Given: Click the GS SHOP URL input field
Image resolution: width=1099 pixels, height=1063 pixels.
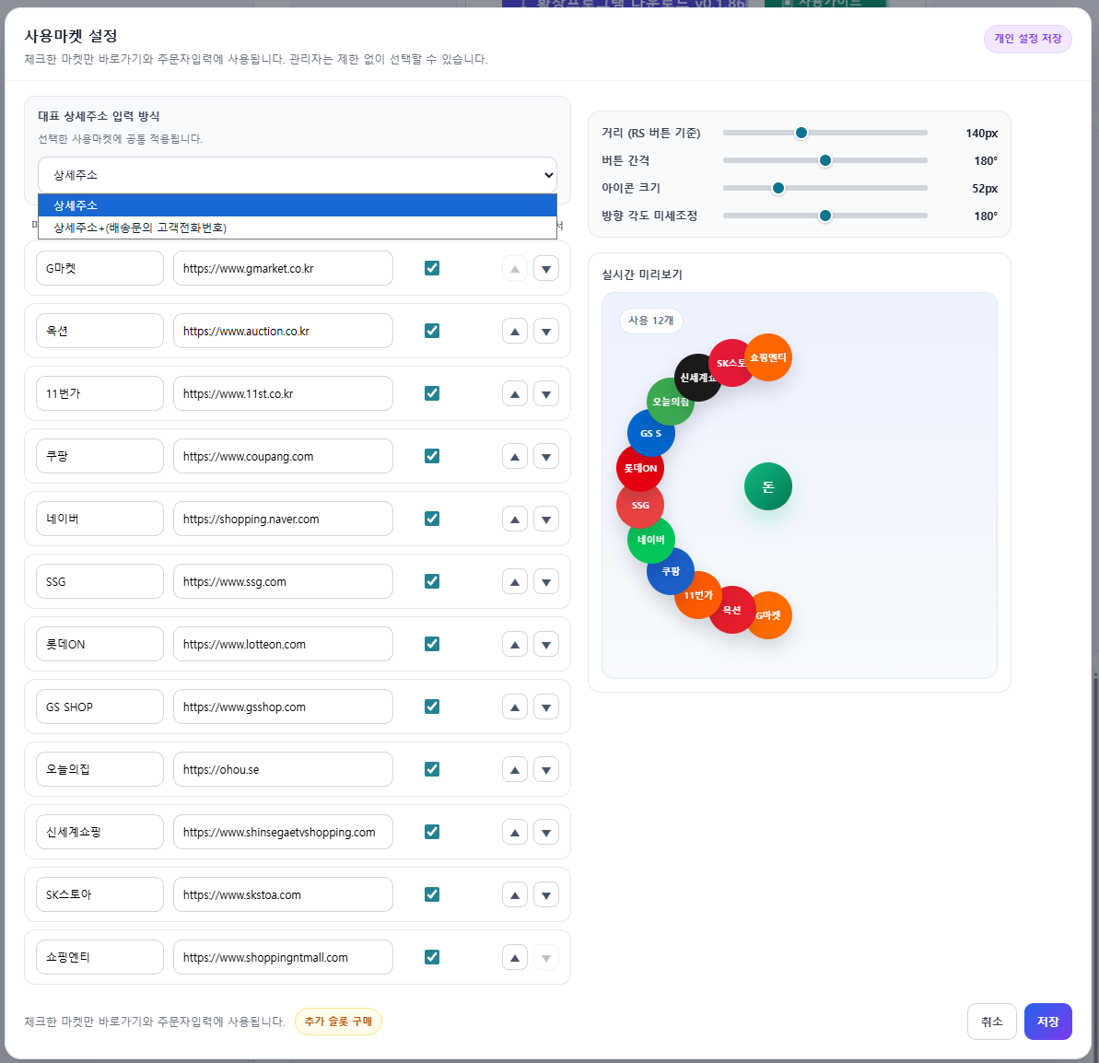Looking at the screenshot, I should coord(283,707).
